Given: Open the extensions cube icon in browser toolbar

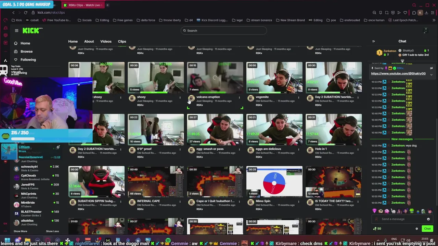Looking at the screenshot, I should pos(414,13).
